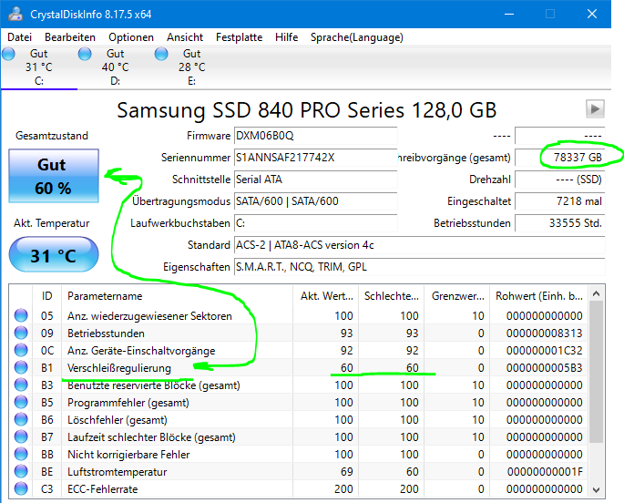Open the Bearbeiten menu
This screenshot has height=503, width=624.
tap(70, 37)
